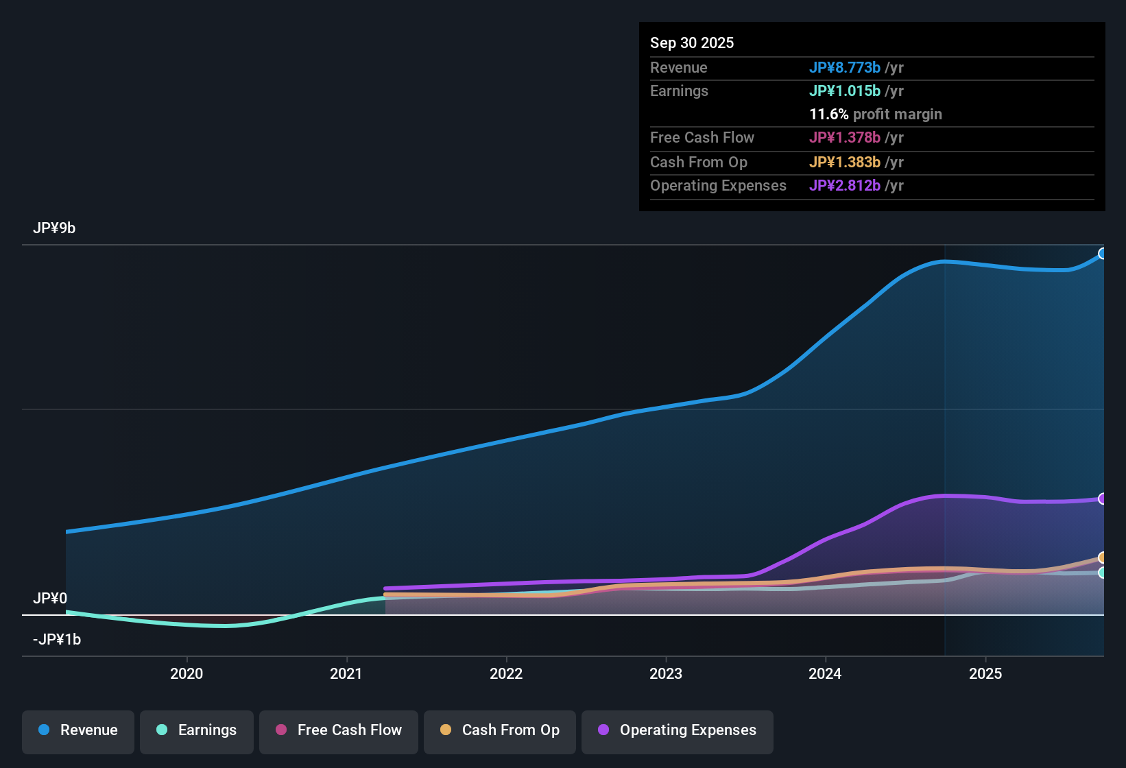Select the Revenue endpoint marker on the chart
This screenshot has width=1126, height=768.
pyautogui.click(x=1103, y=254)
